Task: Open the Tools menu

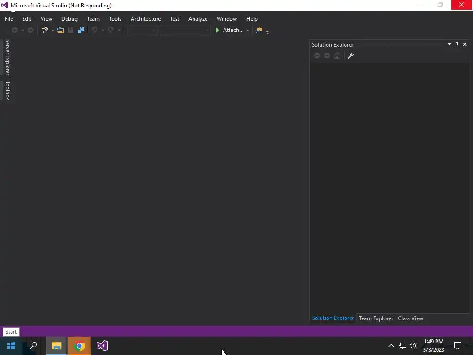Action: (x=115, y=18)
